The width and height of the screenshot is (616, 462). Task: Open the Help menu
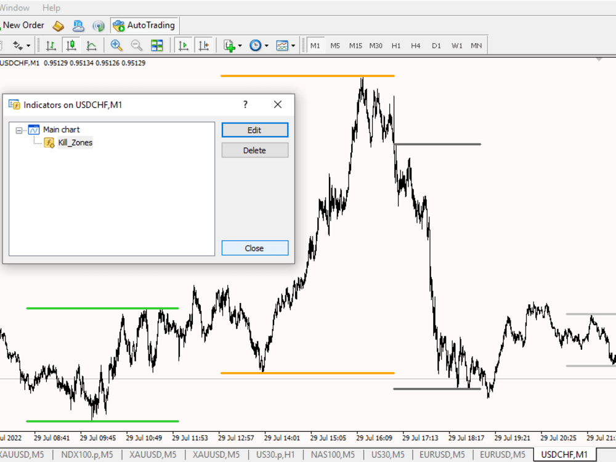click(51, 7)
